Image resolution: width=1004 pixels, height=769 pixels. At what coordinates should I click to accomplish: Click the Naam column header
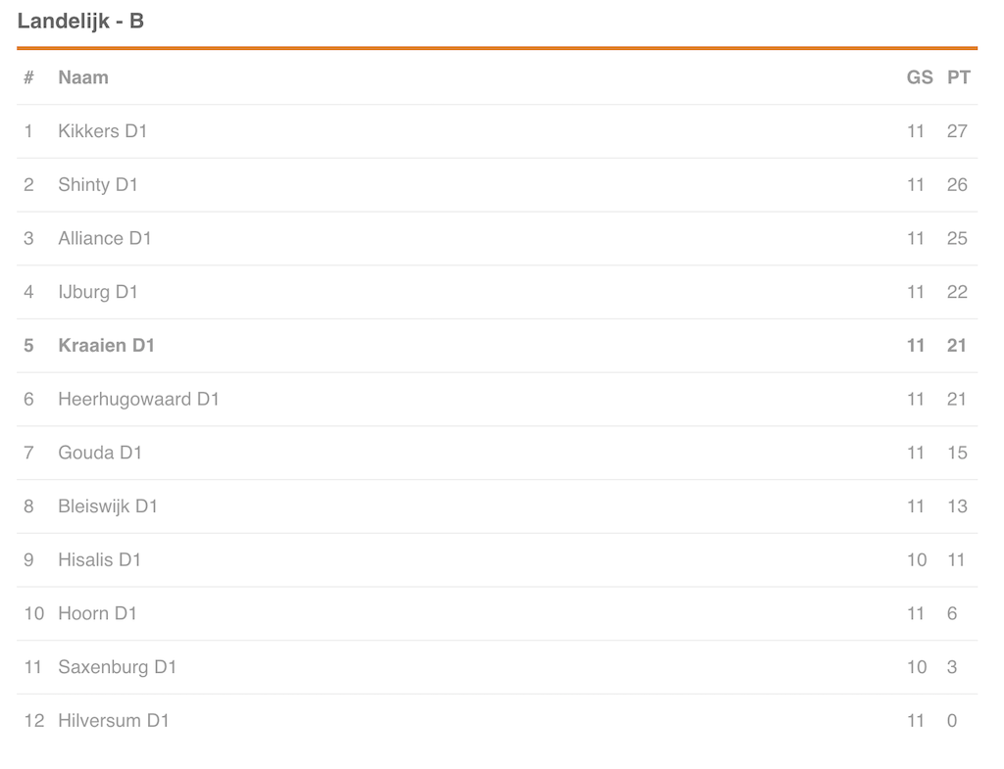(x=83, y=77)
